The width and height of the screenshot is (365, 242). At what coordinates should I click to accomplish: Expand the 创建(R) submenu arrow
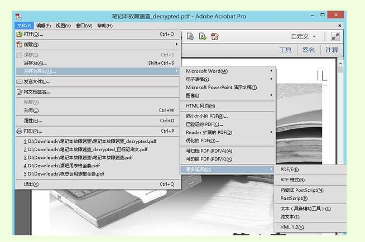[x=177, y=44]
